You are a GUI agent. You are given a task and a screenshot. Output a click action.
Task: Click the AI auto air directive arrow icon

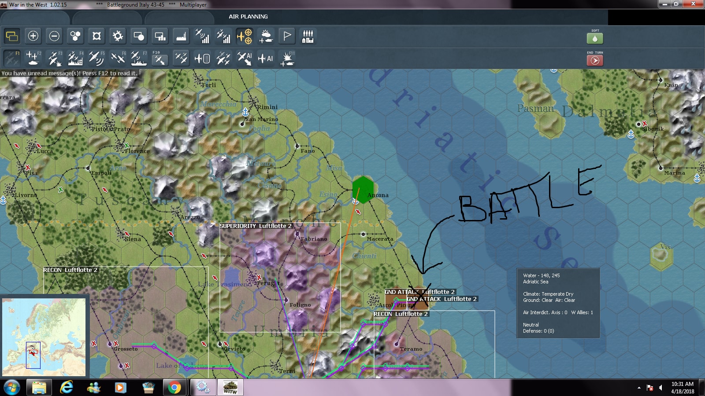click(x=245, y=58)
